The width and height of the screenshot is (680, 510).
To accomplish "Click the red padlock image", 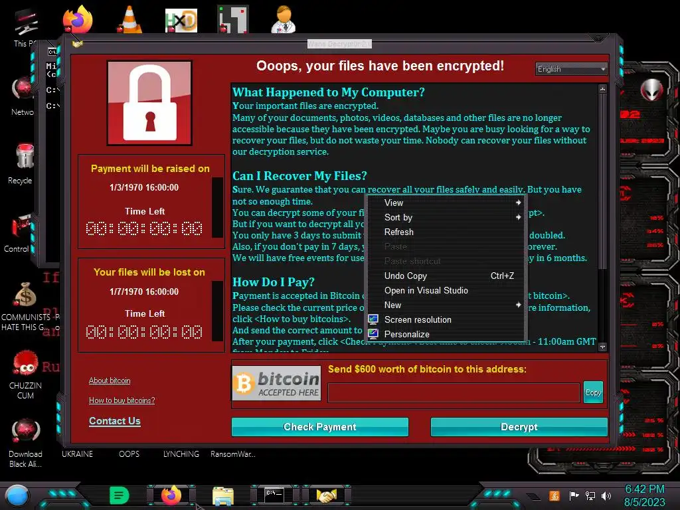I will 149,103.
